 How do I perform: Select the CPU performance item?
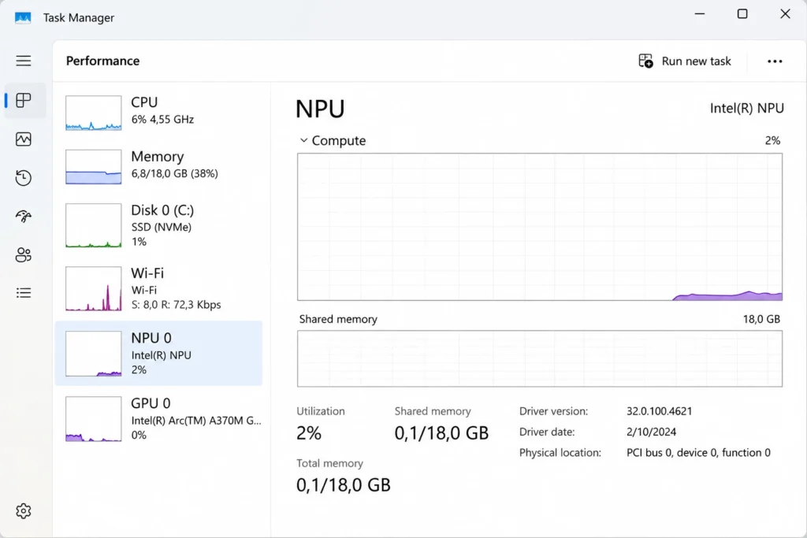point(158,113)
